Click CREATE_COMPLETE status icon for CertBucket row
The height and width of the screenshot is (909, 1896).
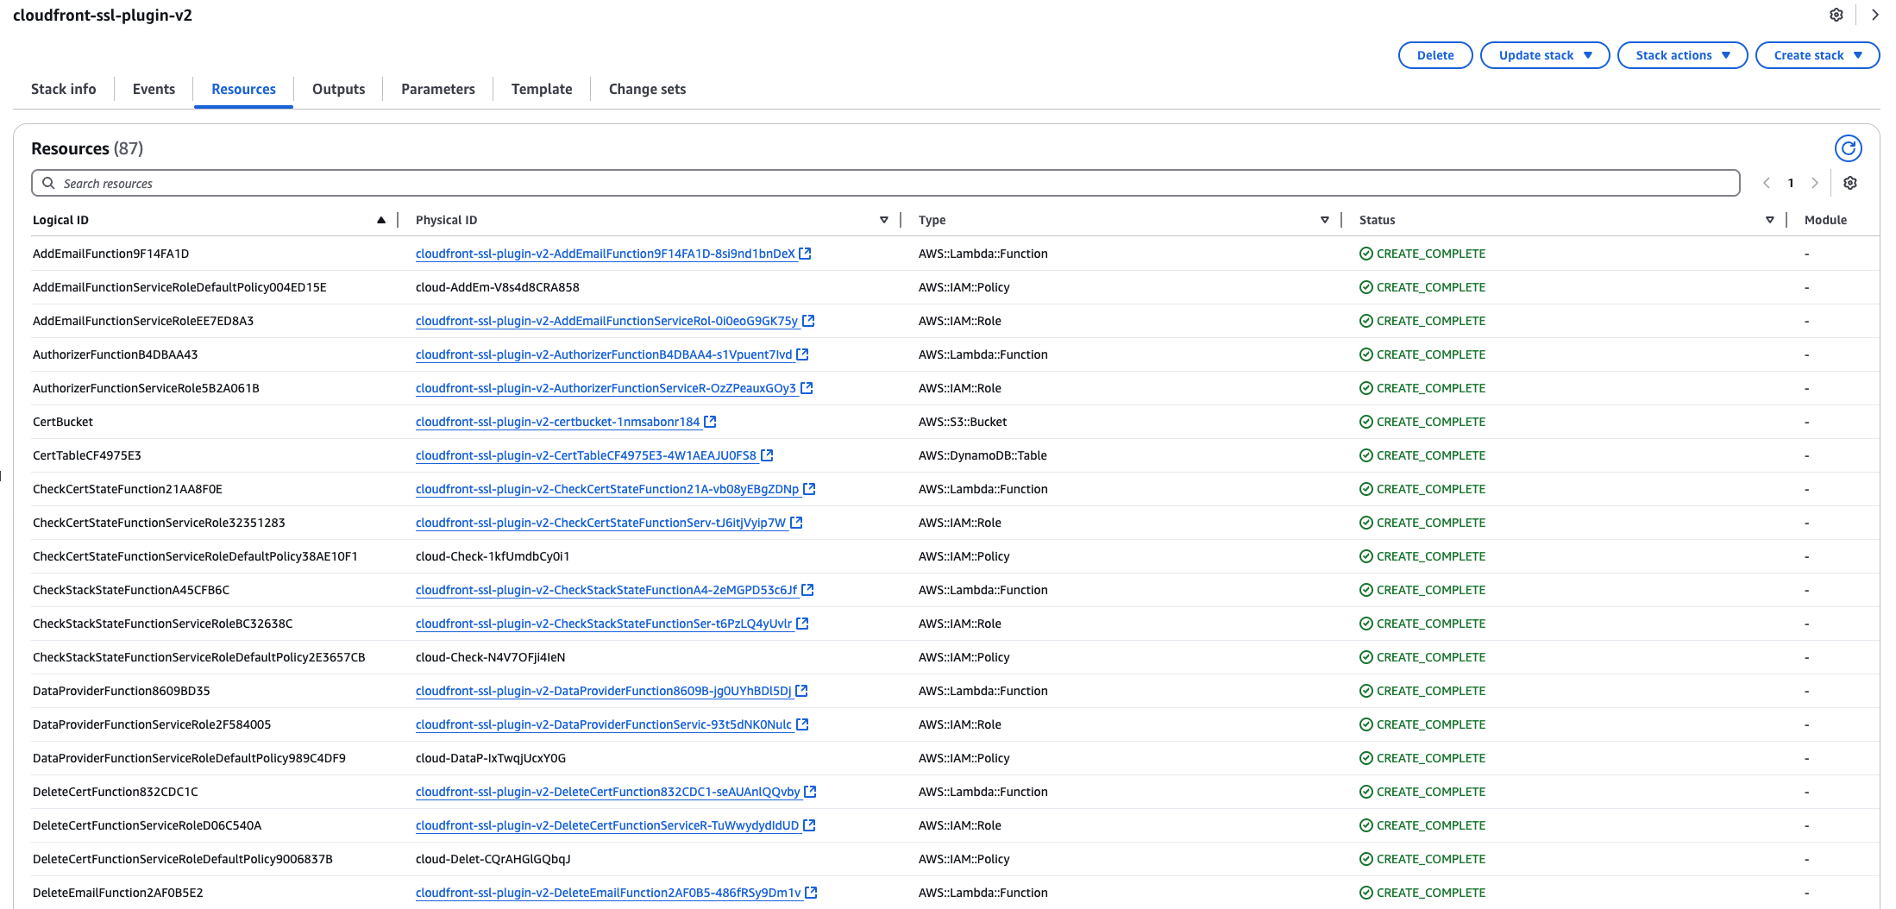(x=1366, y=422)
